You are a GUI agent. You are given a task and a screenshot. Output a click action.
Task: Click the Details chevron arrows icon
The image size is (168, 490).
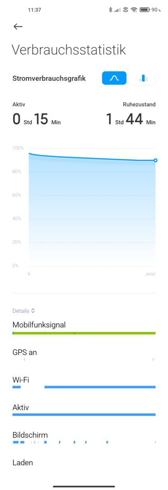pos(33,311)
